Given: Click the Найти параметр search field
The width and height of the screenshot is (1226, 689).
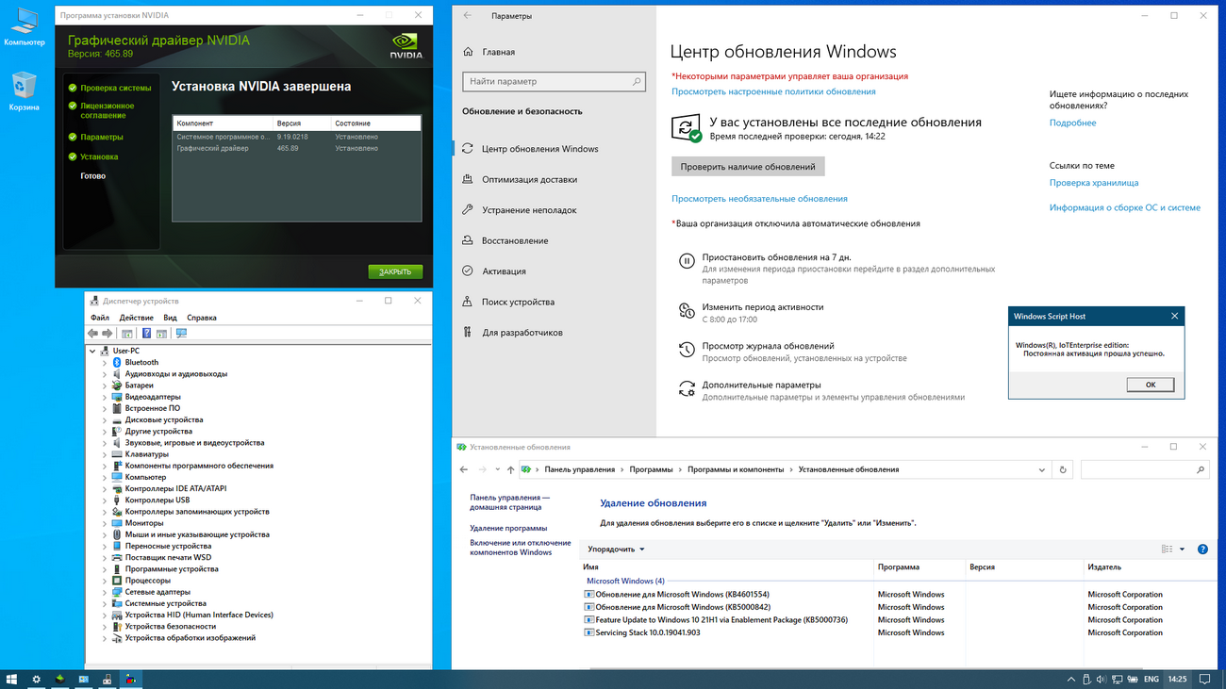Looking at the screenshot, I should coord(555,82).
